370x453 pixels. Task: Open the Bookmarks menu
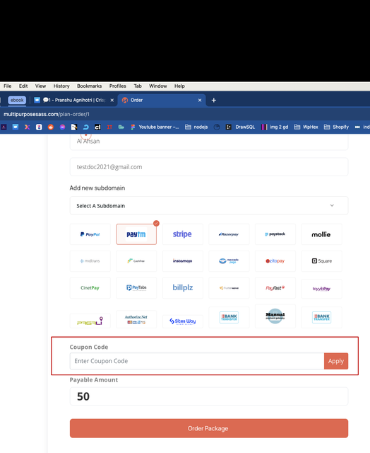point(90,86)
